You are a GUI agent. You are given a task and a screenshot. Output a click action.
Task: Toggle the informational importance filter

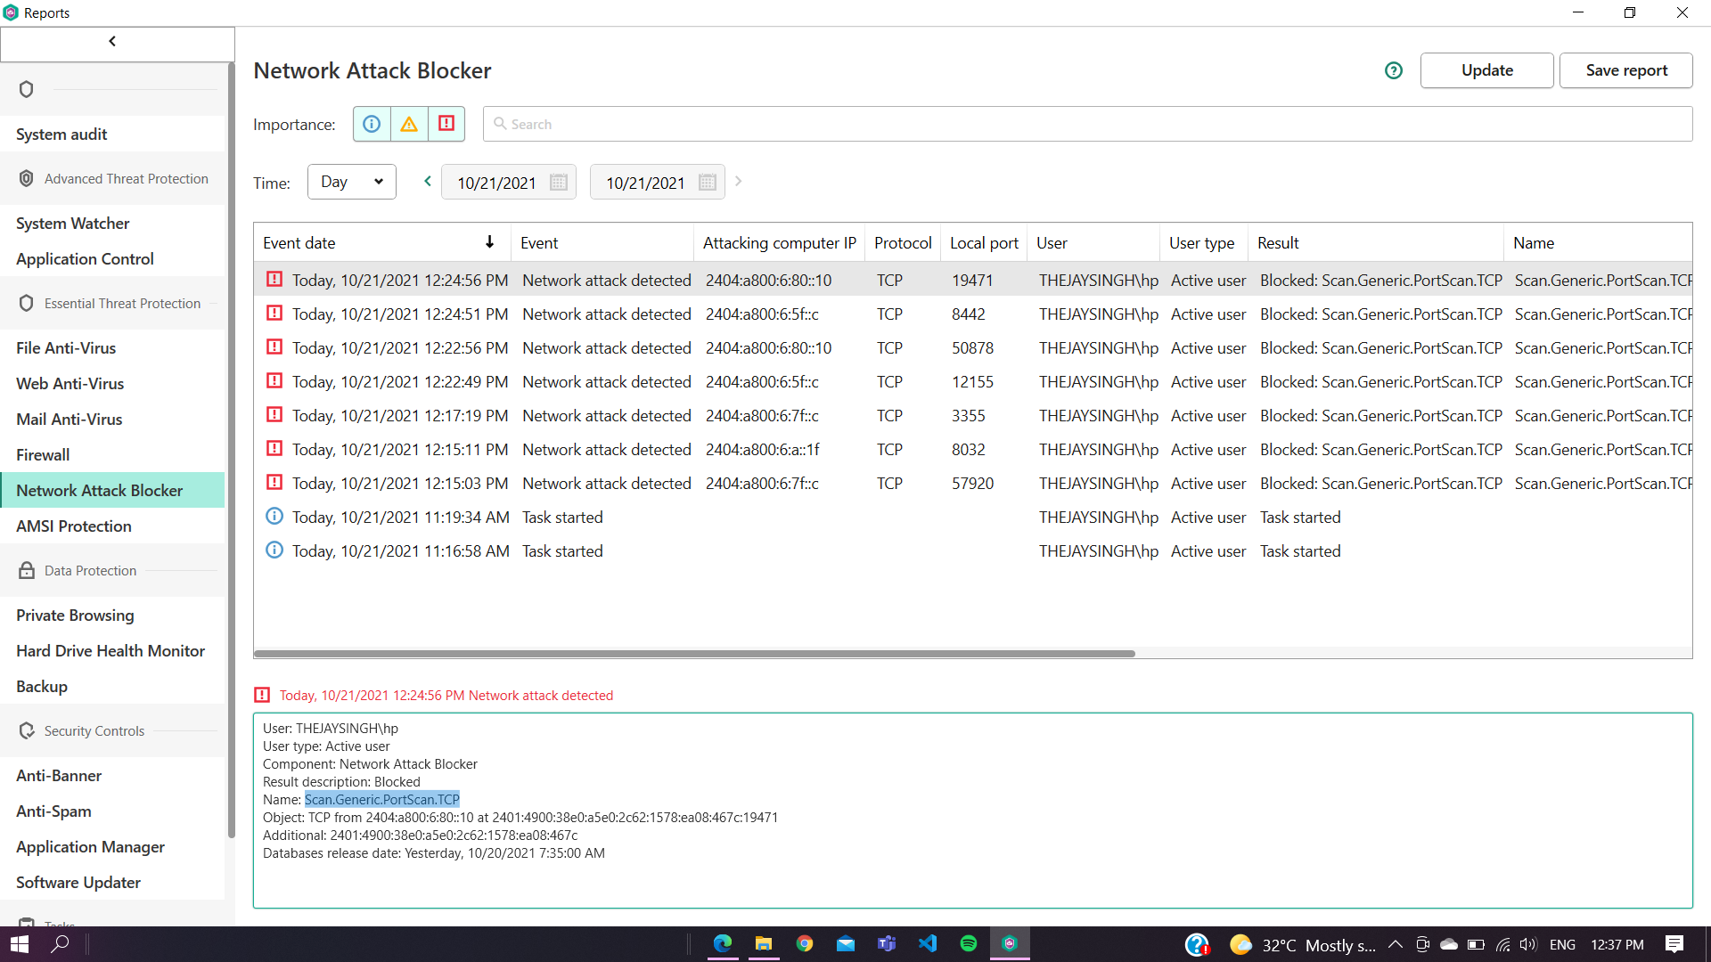(372, 124)
